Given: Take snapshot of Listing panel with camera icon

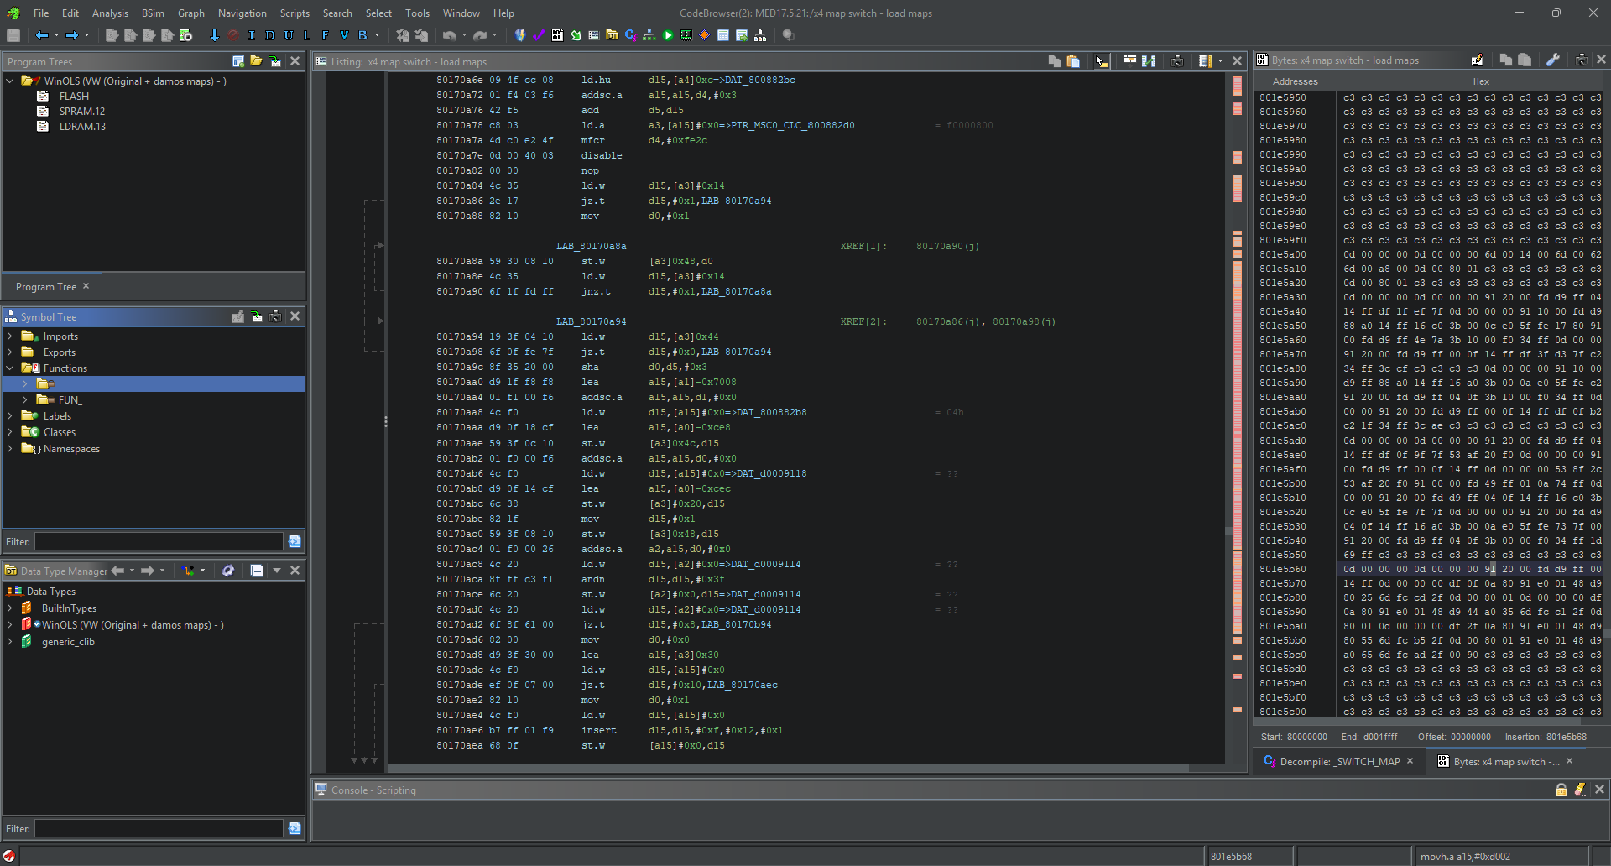Looking at the screenshot, I should 1177,61.
